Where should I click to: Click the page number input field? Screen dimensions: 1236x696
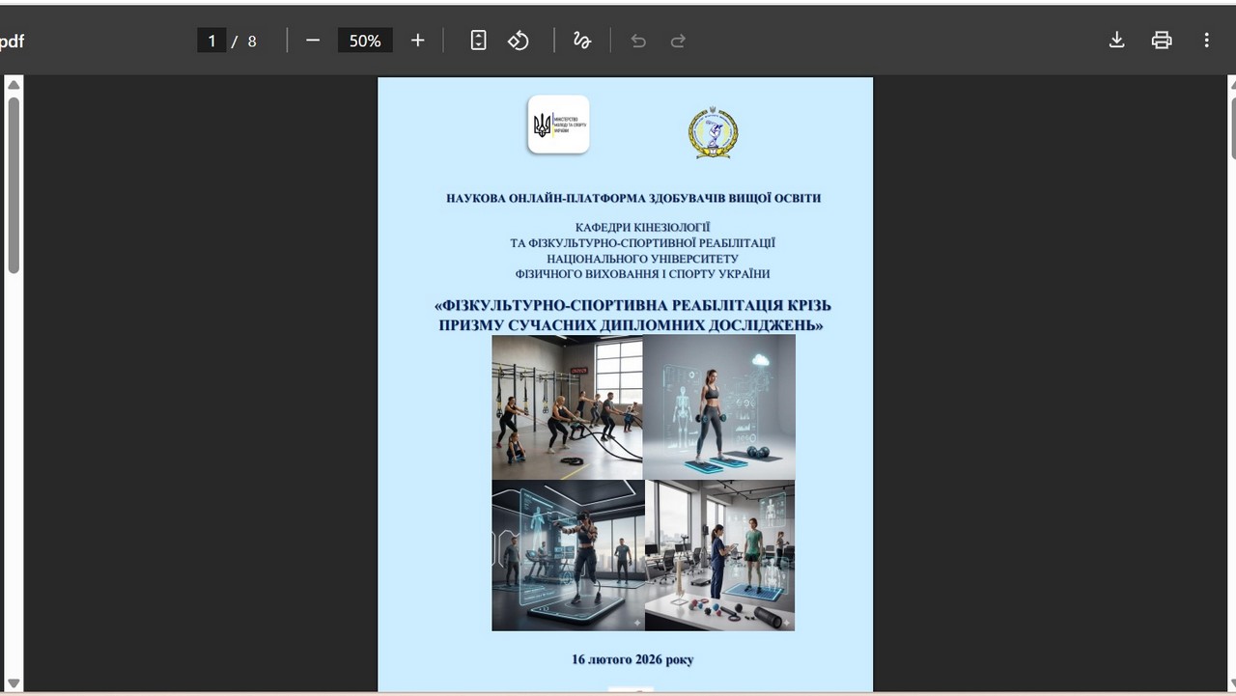tap(211, 41)
